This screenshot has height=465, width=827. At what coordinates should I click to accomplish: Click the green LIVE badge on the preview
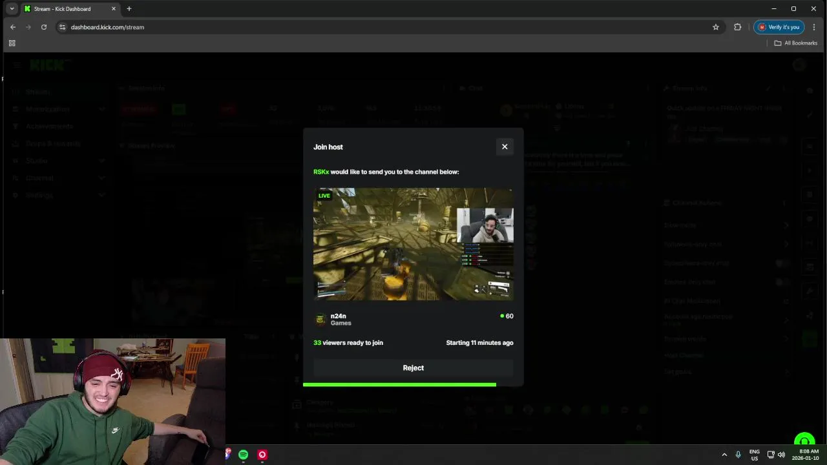click(x=324, y=196)
